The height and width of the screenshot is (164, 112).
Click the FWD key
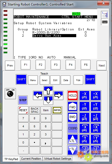[x=73, y=107]
